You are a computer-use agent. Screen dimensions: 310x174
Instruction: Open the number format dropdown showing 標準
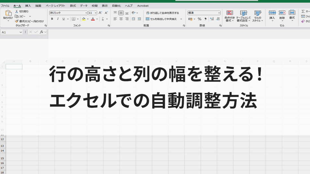pos(204,13)
